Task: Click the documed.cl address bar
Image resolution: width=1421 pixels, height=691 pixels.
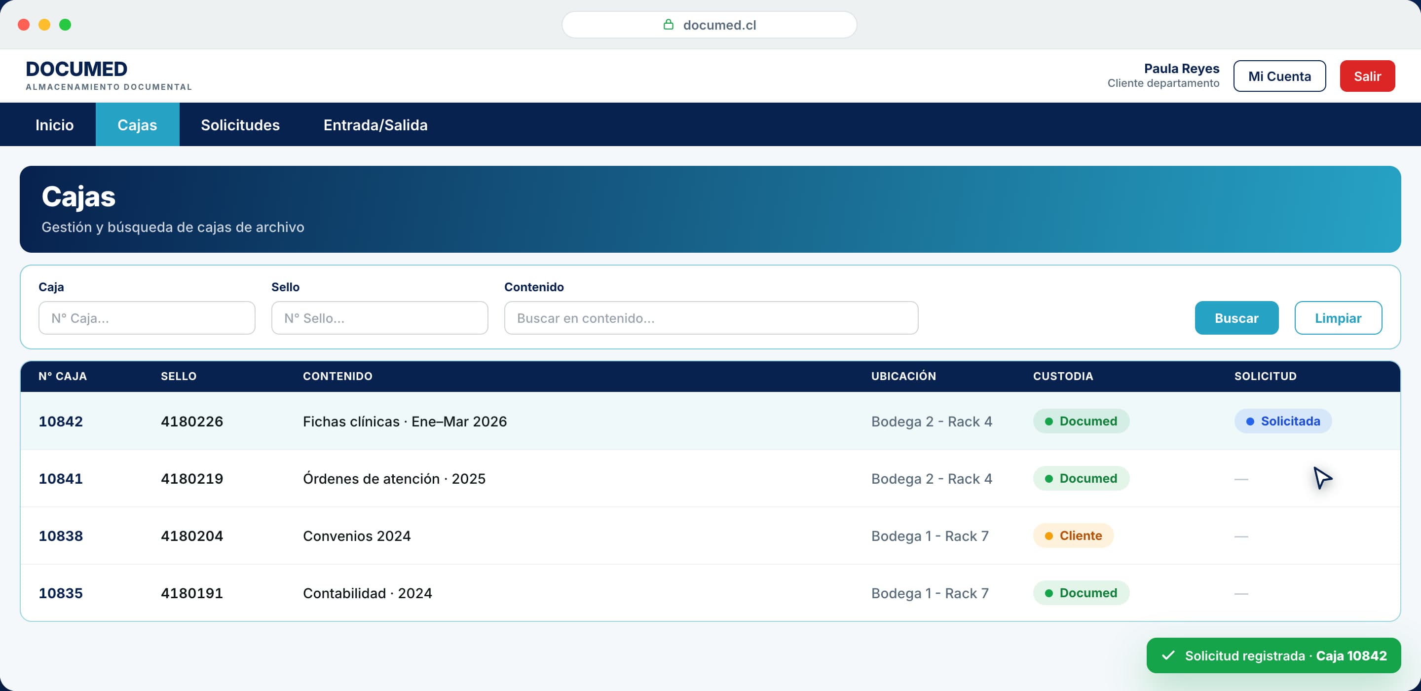Action: coord(710,25)
